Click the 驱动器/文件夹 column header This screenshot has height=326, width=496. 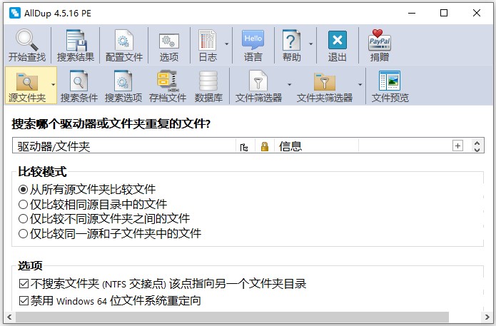[x=124, y=146]
